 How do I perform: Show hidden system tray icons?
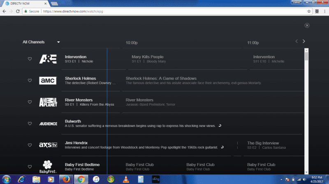coord(281,179)
